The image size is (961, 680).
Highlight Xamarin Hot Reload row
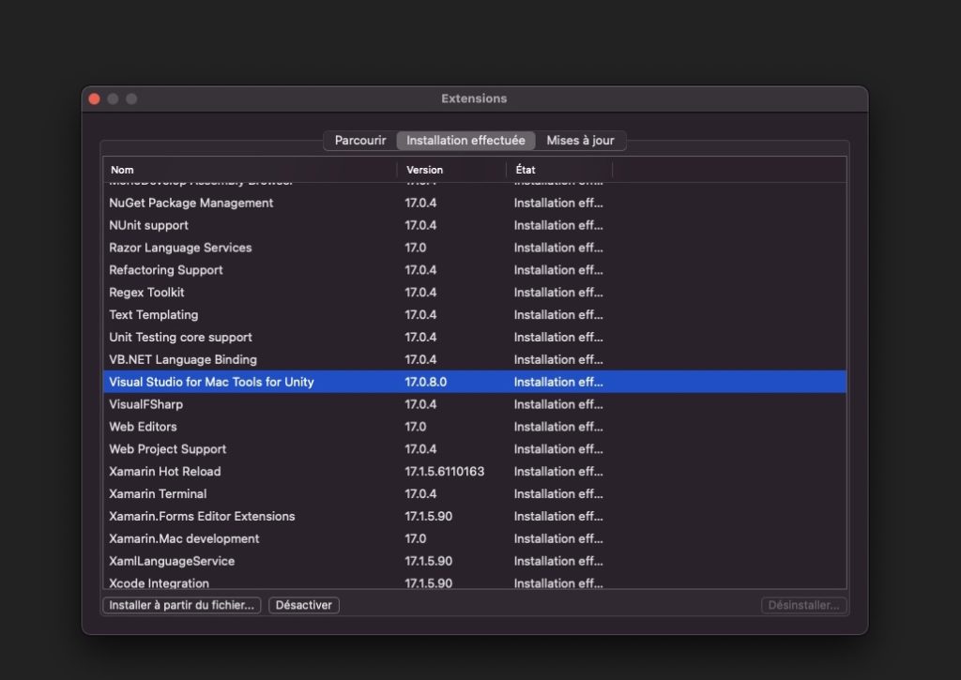pos(165,472)
